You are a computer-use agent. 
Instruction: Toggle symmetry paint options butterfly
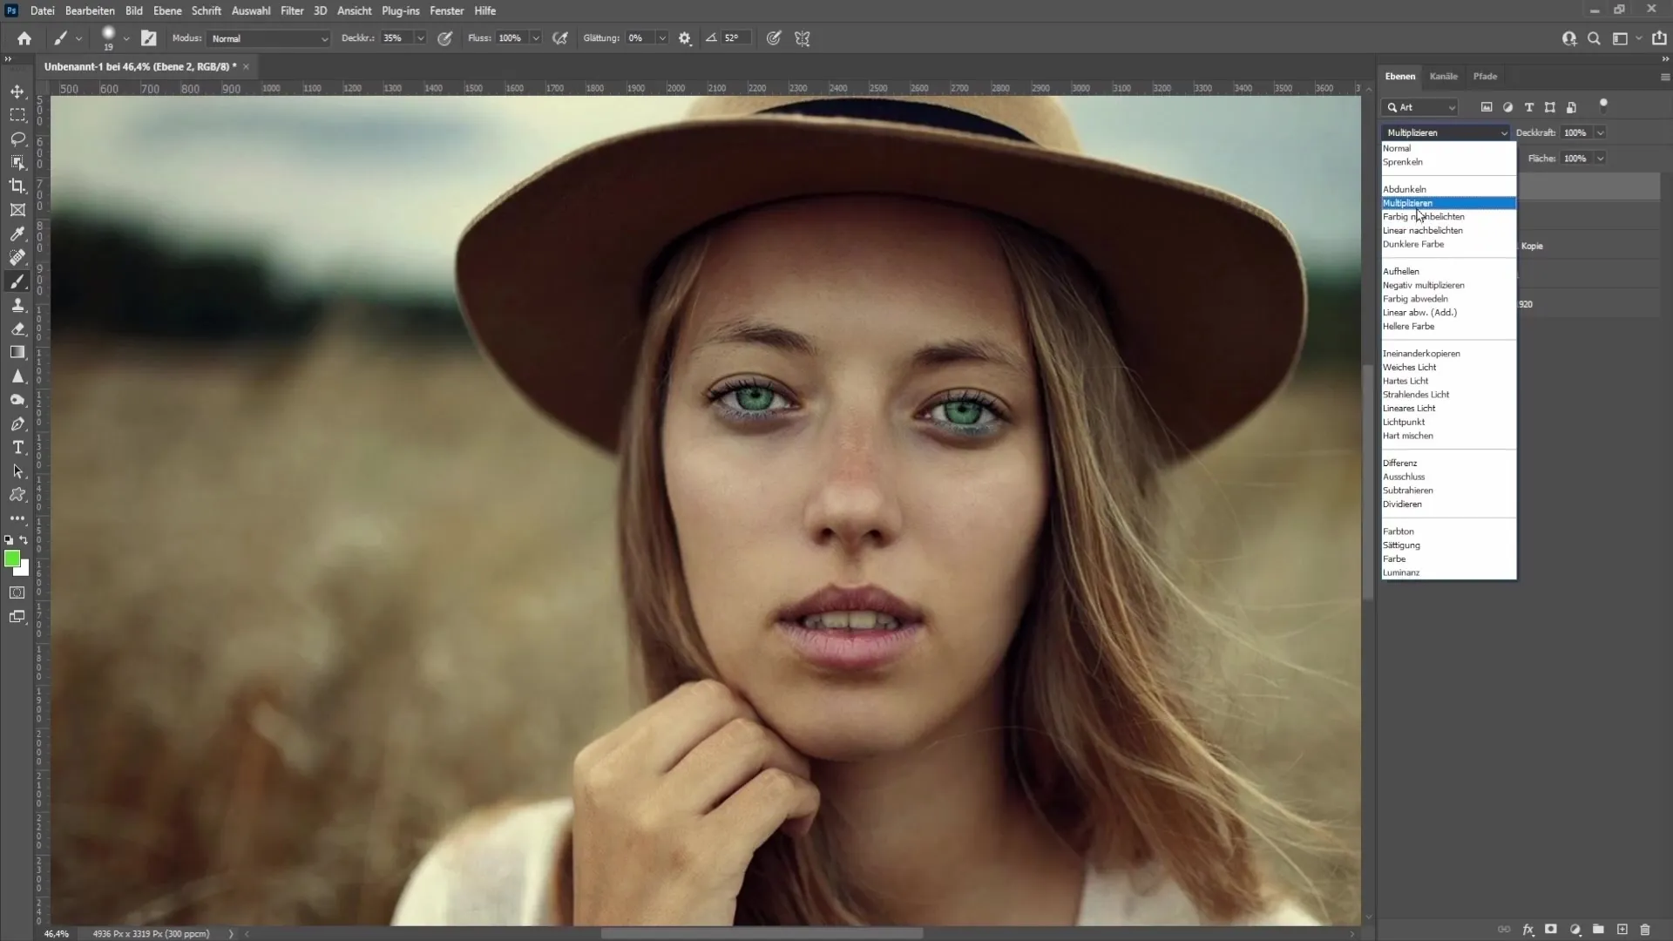[x=803, y=38]
